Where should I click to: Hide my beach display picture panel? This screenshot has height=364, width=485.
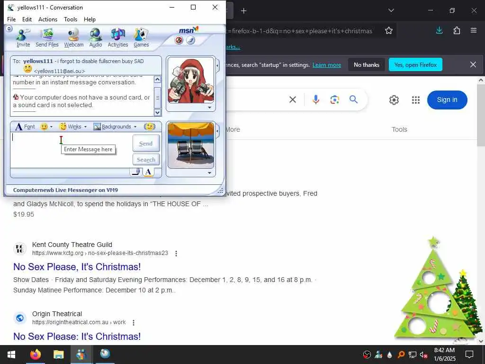click(x=218, y=131)
